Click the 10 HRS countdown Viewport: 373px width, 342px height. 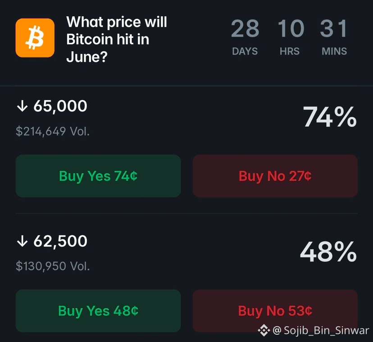point(291,37)
